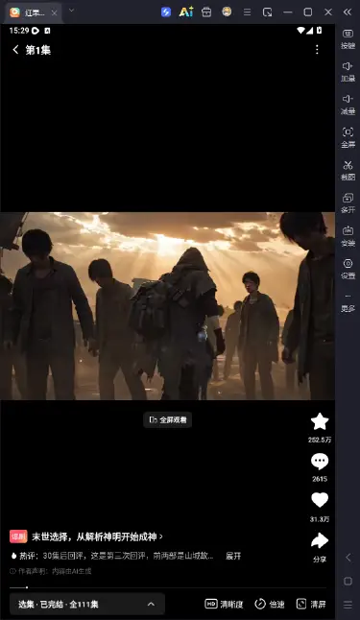Expand the hot comment with 展开
This screenshot has height=620, width=360.
coord(233,556)
